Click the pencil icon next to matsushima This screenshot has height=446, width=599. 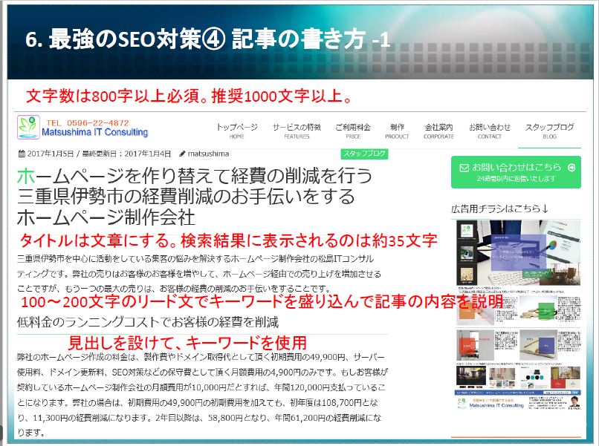point(182,154)
